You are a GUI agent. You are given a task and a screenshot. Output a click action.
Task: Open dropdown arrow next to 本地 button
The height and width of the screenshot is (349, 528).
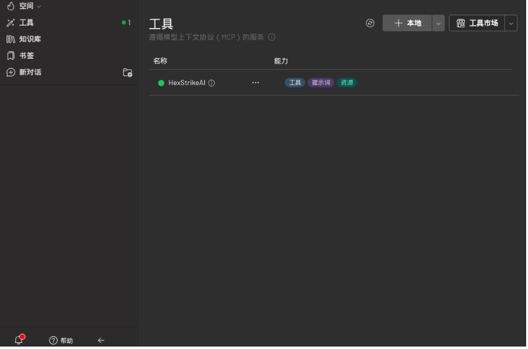pos(438,23)
